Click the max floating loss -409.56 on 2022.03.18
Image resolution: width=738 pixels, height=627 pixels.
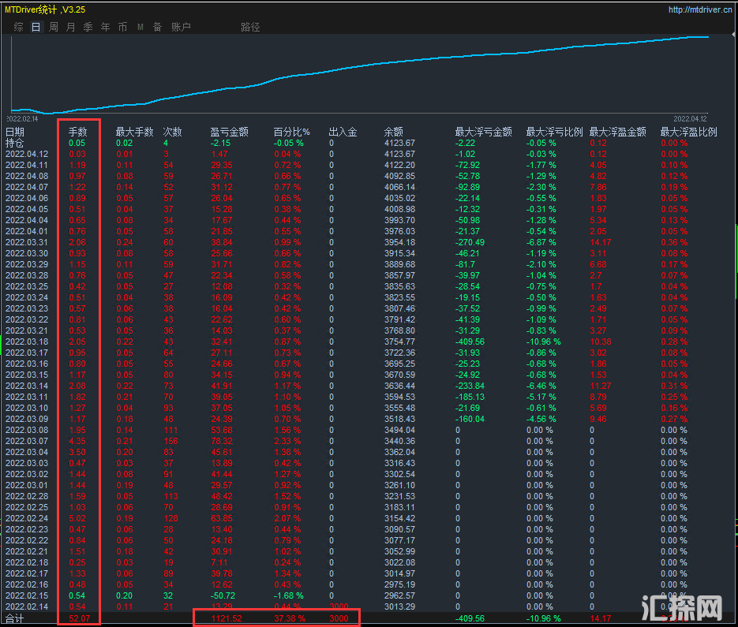pos(470,341)
